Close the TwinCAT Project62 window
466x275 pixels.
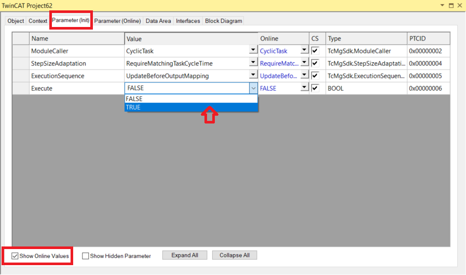coord(460,5)
